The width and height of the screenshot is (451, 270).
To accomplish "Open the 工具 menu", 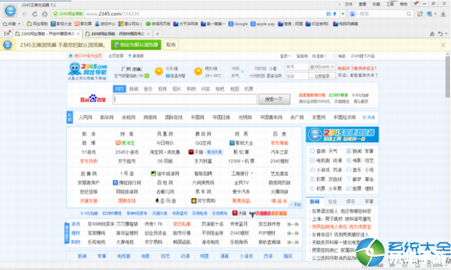I will [390, 4].
